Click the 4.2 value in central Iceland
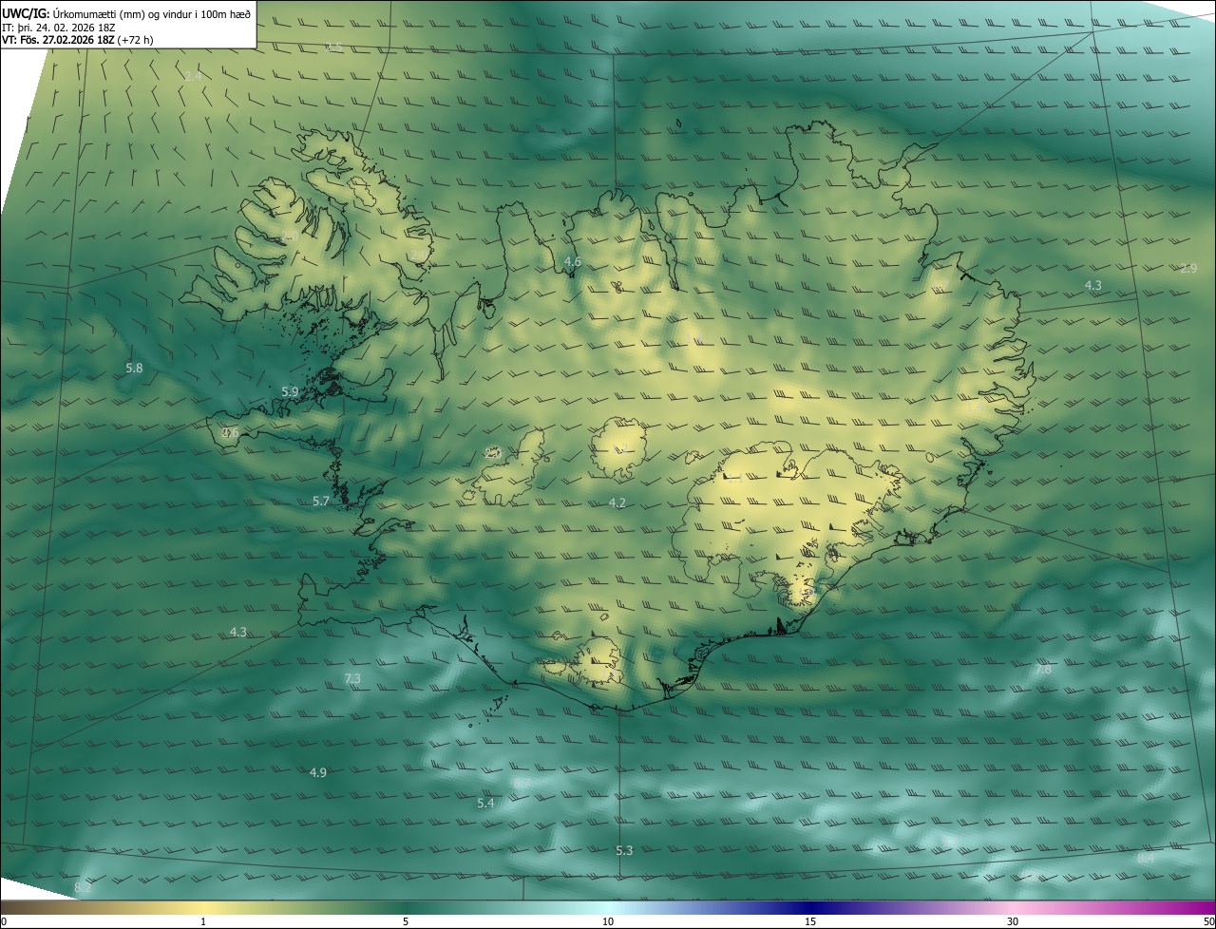The width and height of the screenshot is (1216, 929). (x=617, y=502)
